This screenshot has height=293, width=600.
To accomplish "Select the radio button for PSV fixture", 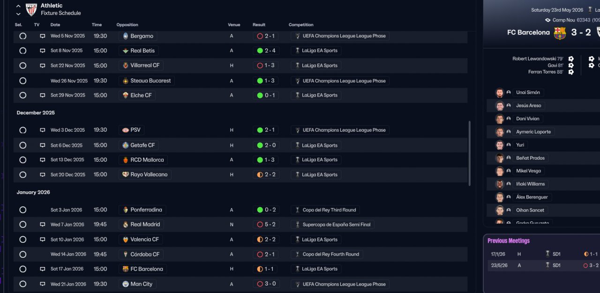I will [22, 130].
